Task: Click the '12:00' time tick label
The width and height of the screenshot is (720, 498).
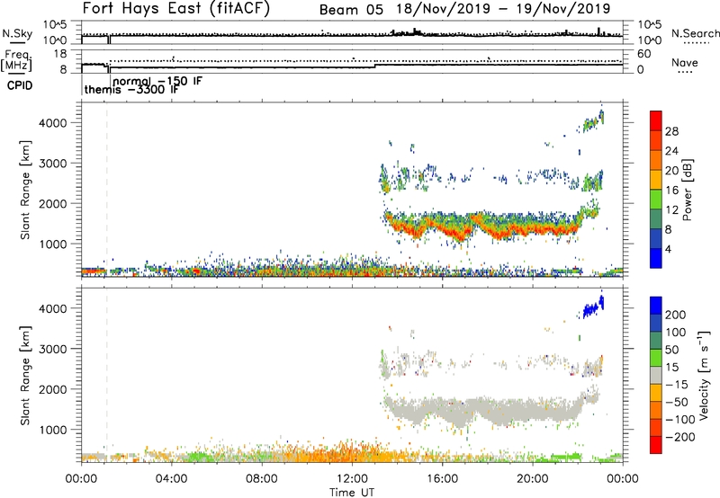Action: 352,479
